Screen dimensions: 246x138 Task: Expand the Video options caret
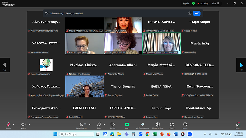coord(29,124)
